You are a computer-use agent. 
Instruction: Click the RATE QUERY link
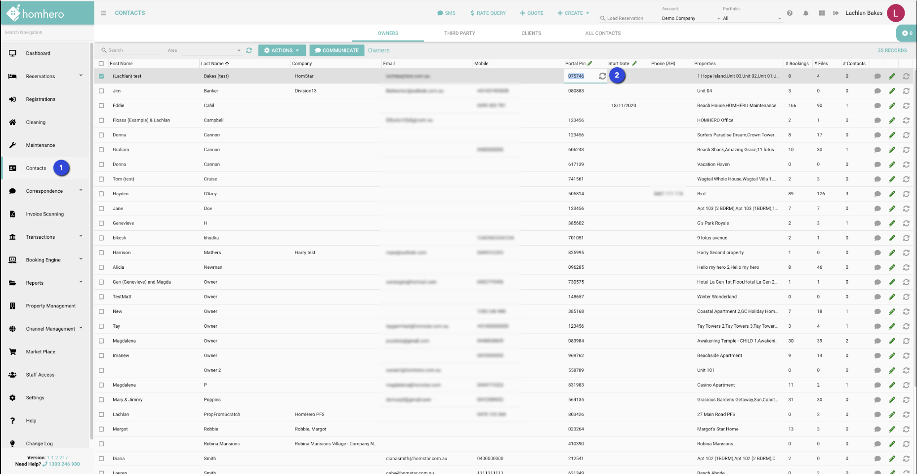pyautogui.click(x=488, y=13)
